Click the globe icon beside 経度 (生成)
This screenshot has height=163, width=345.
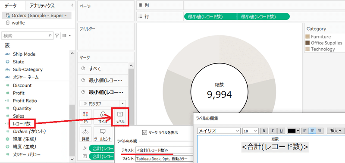pos(7,139)
